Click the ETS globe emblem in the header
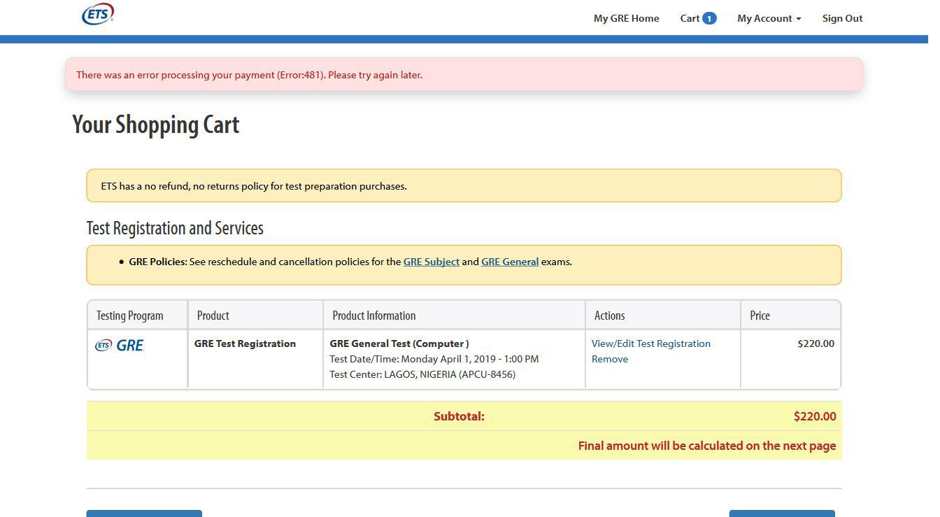 pyautogui.click(x=98, y=13)
